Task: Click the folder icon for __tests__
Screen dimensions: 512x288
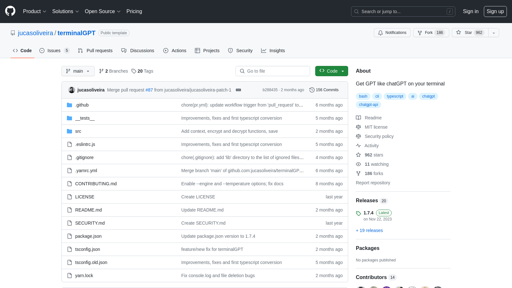Action: [x=69, y=118]
